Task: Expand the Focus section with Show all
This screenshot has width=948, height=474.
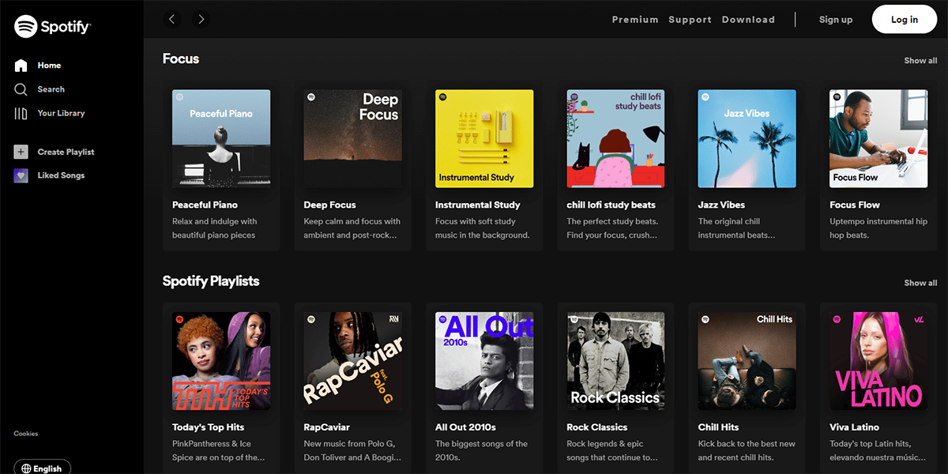Action: [x=920, y=61]
